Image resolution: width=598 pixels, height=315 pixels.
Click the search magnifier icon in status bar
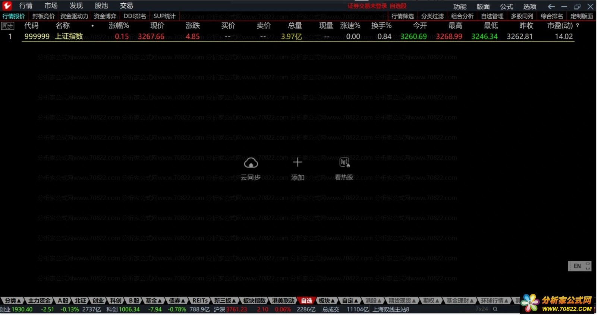click(495, 309)
